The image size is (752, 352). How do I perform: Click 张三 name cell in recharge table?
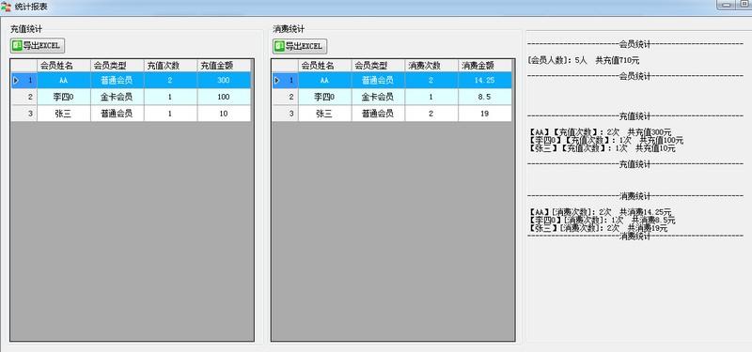[x=64, y=114]
